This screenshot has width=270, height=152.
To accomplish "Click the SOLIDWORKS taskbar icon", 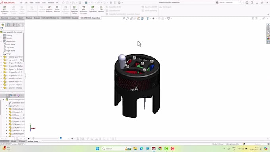I will click(154, 148).
